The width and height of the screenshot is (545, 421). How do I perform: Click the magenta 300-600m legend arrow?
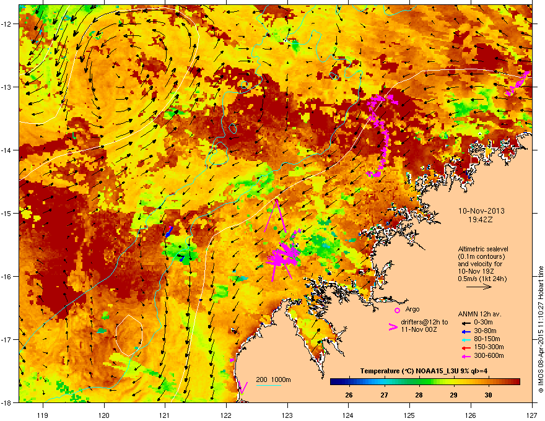click(466, 356)
